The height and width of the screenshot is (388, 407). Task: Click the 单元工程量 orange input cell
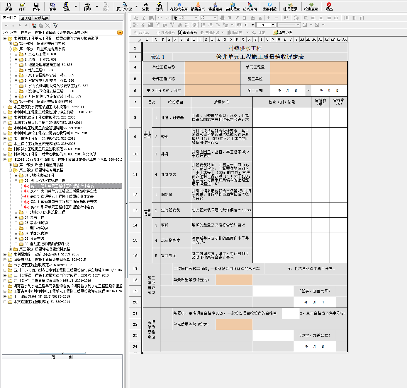(309, 67)
